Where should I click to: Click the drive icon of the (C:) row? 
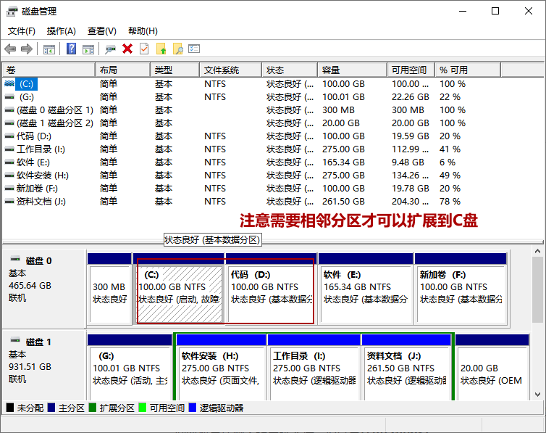tap(9, 84)
